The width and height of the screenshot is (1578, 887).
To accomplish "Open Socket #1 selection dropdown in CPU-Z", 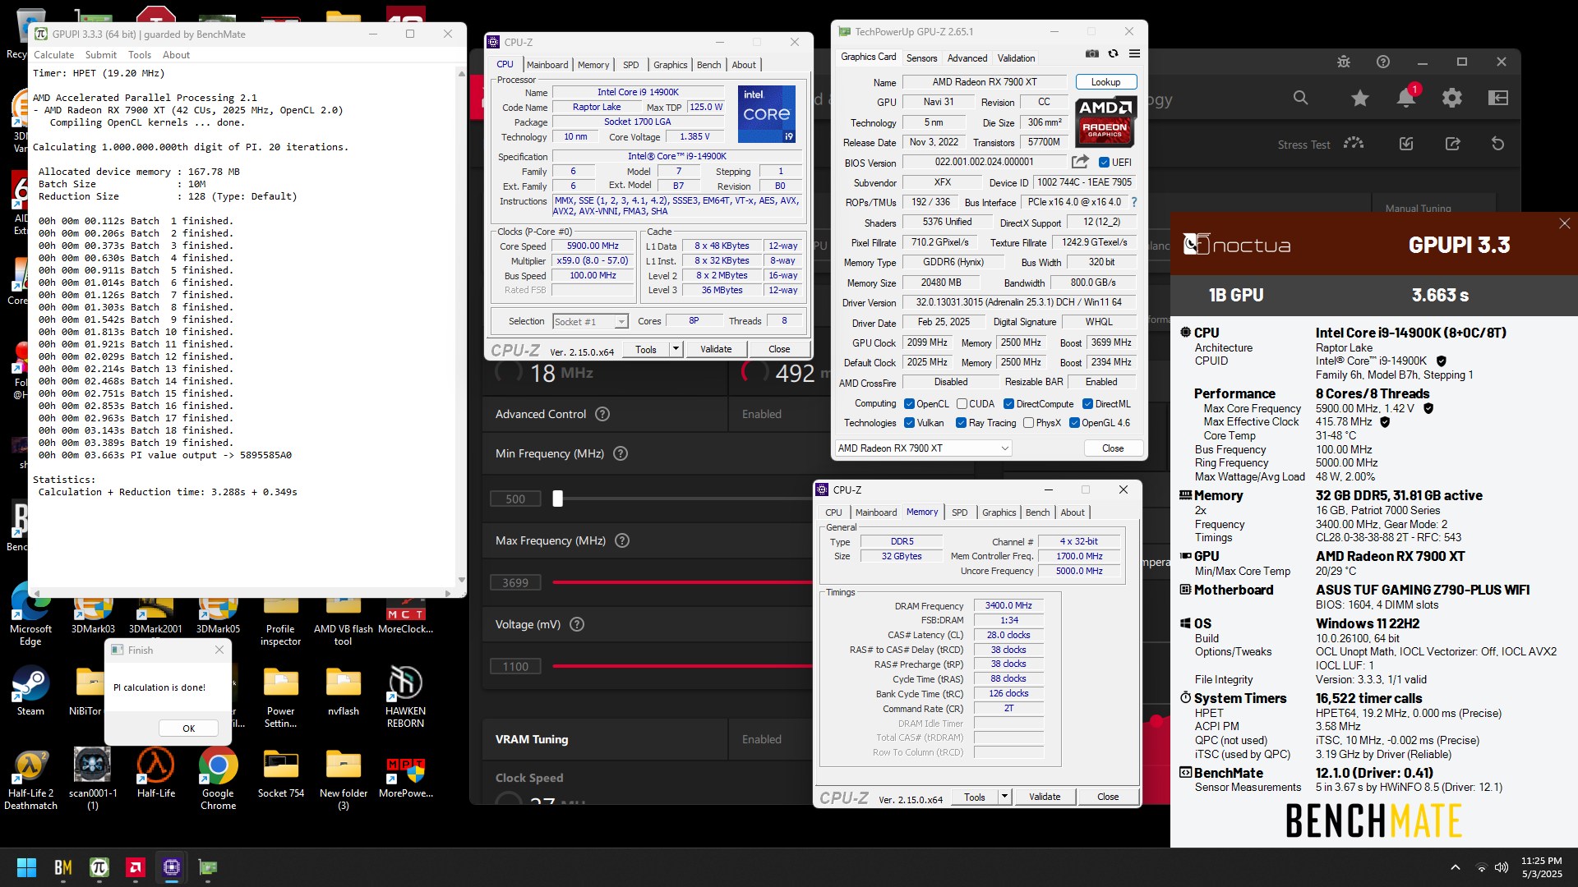I will (x=590, y=321).
